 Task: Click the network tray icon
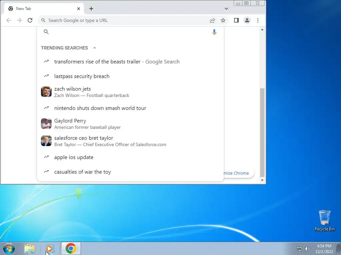pyautogui.click(x=299, y=249)
